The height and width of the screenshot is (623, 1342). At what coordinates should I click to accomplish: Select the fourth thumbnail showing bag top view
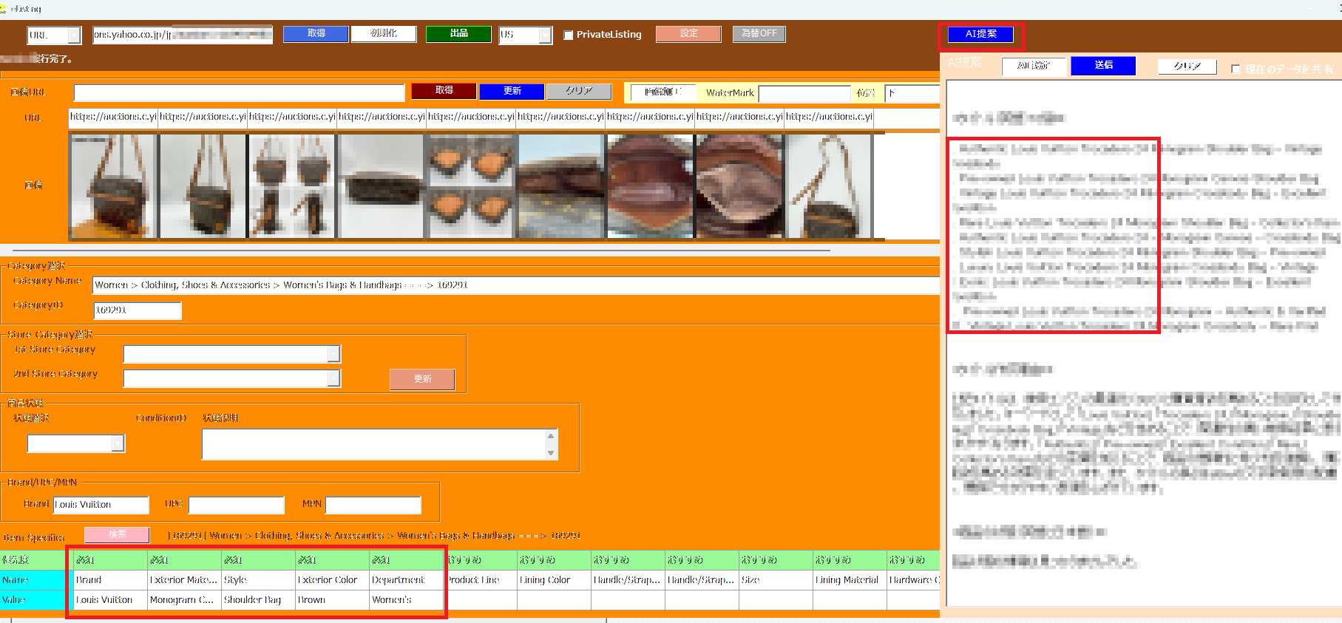tap(382, 185)
